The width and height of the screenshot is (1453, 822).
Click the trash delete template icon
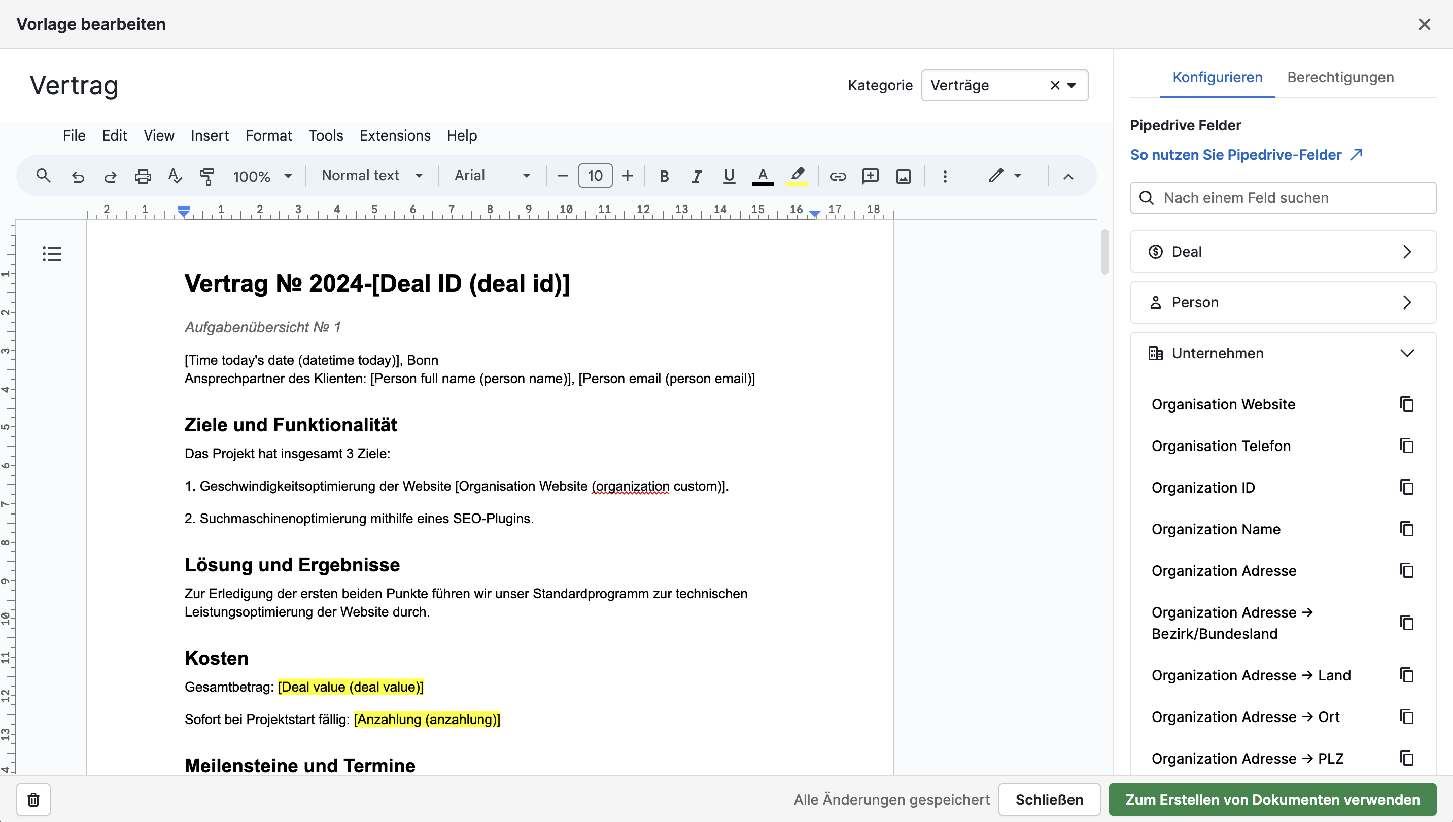tap(33, 799)
